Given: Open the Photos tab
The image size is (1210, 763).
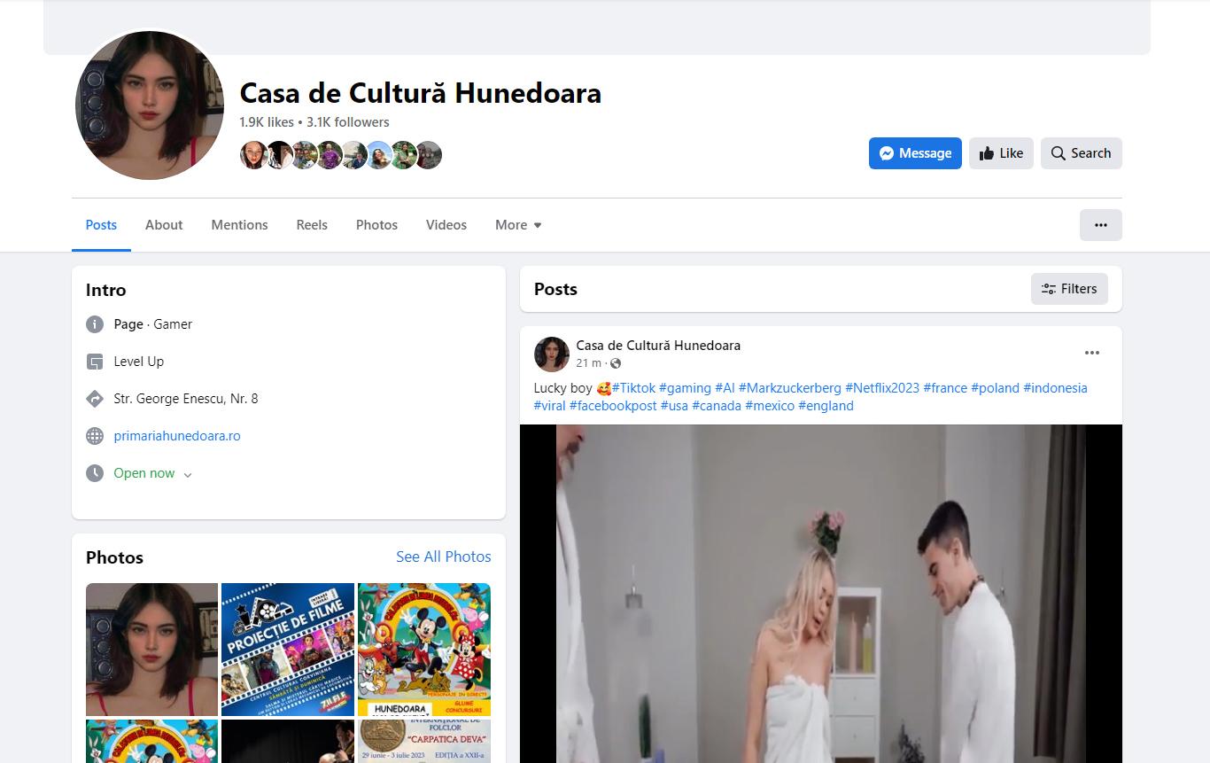Looking at the screenshot, I should click(376, 225).
